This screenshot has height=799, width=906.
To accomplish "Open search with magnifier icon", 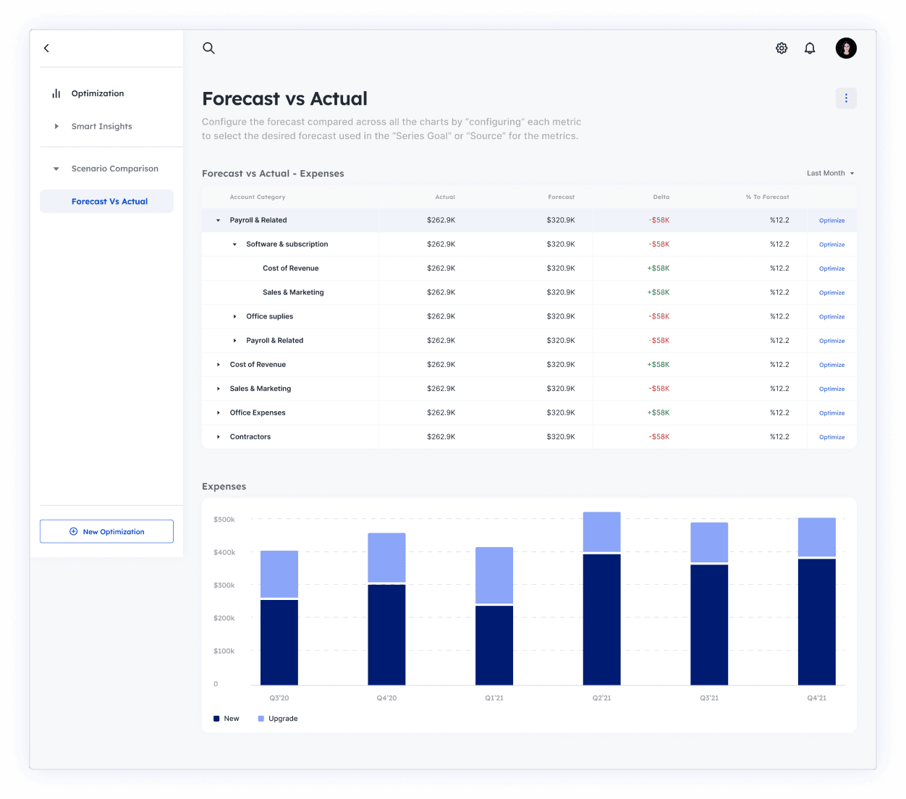I will click(208, 48).
